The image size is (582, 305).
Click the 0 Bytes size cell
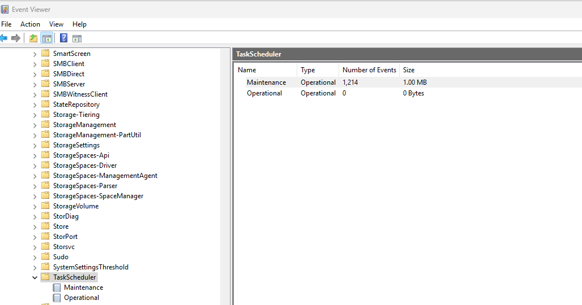click(x=413, y=93)
